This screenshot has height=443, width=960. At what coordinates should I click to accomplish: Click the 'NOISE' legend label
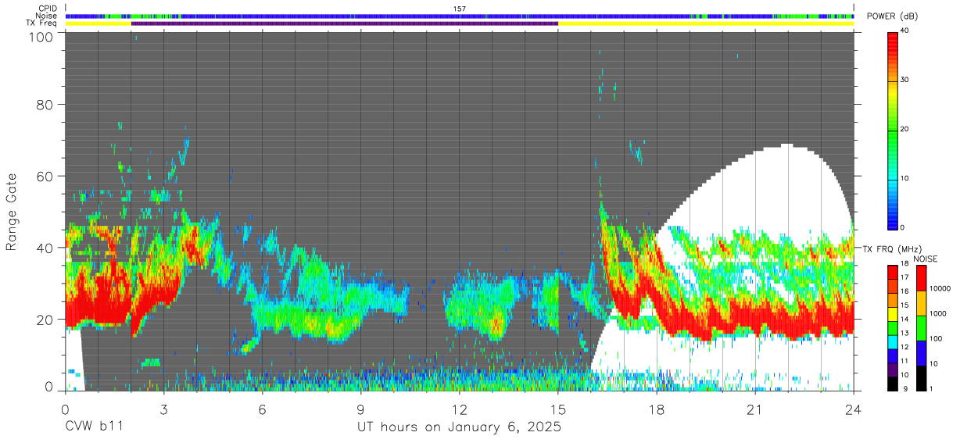coord(926,259)
